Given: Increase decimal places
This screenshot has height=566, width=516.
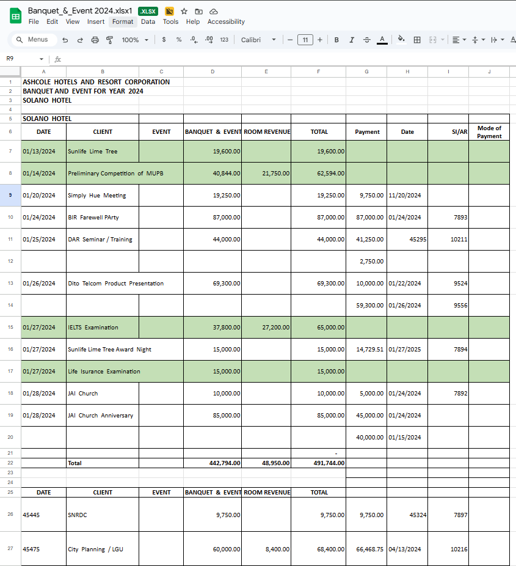Looking at the screenshot, I should [x=209, y=40].
